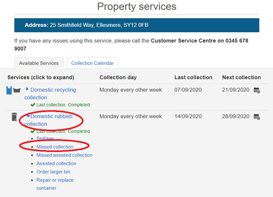Image resolution: width=273 pixels, height=197 pixels.
Task: Open Domestic rubbish collection link
Action: tap(49, 120)
